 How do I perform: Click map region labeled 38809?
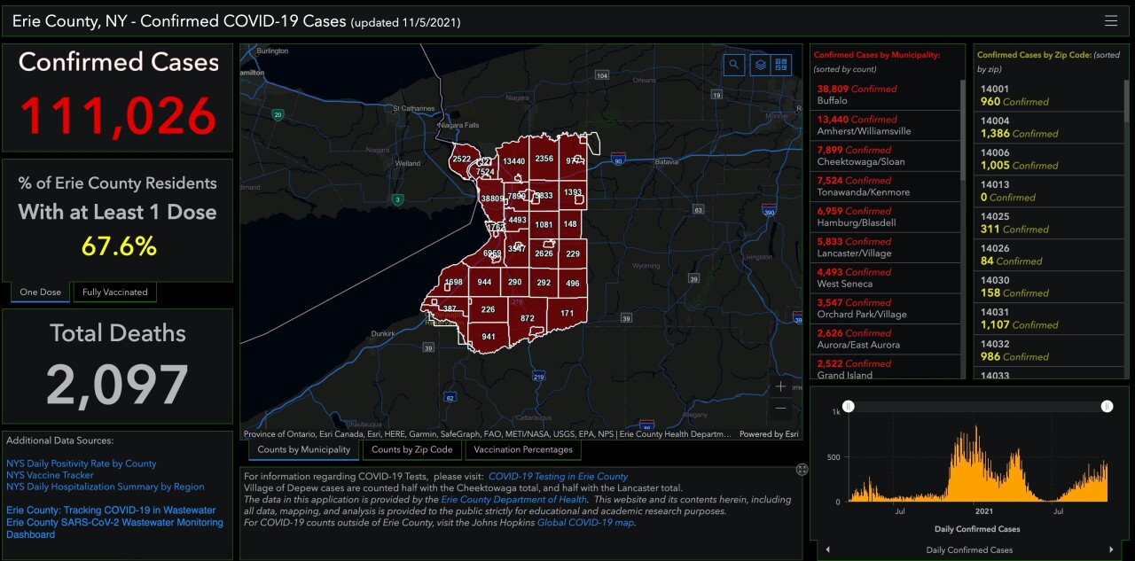pos(492,199)
